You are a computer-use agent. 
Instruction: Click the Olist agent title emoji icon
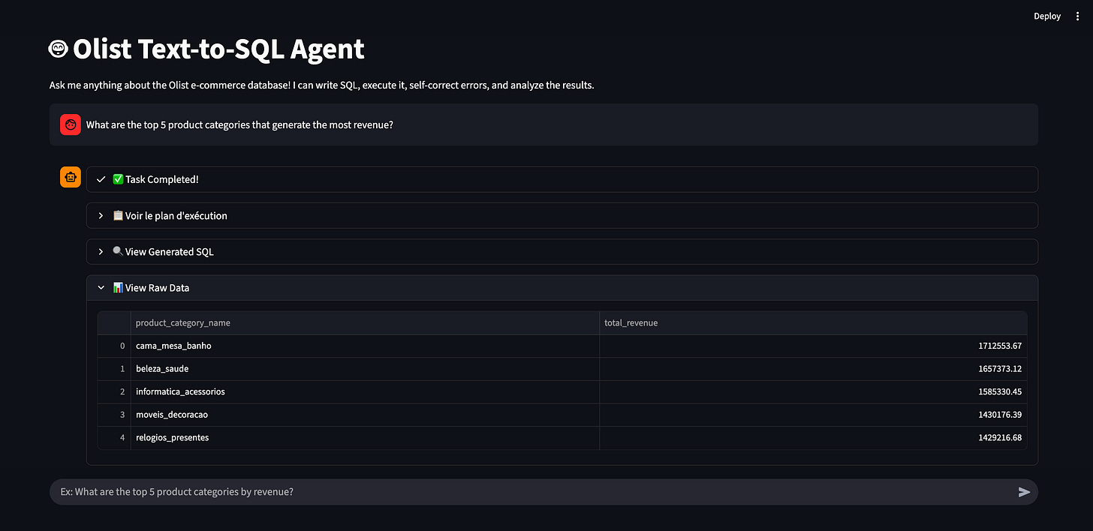click(x=57, y=48)
